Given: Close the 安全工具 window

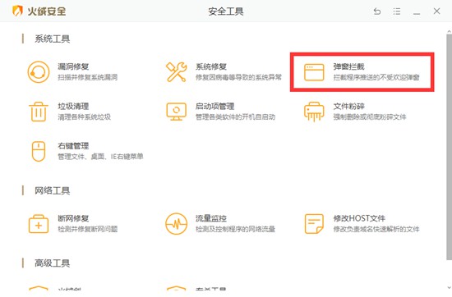Looking at the screenshot, I should point(436,11).
